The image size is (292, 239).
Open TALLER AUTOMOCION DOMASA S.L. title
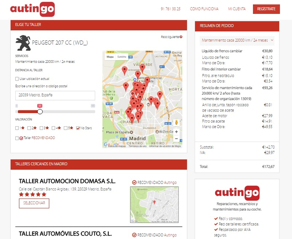[x=67, y=181]
